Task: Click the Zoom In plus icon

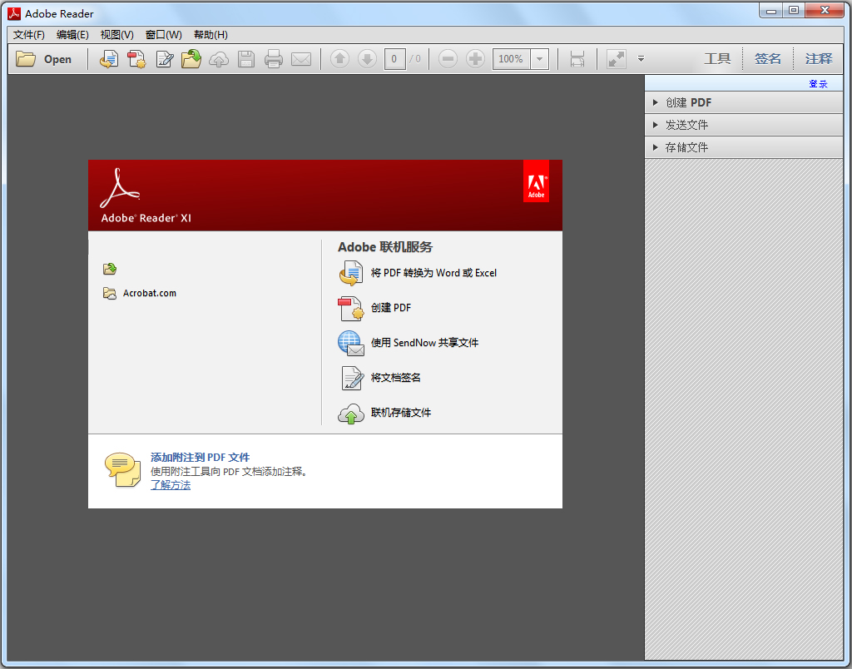Action: tap(475, 59)
